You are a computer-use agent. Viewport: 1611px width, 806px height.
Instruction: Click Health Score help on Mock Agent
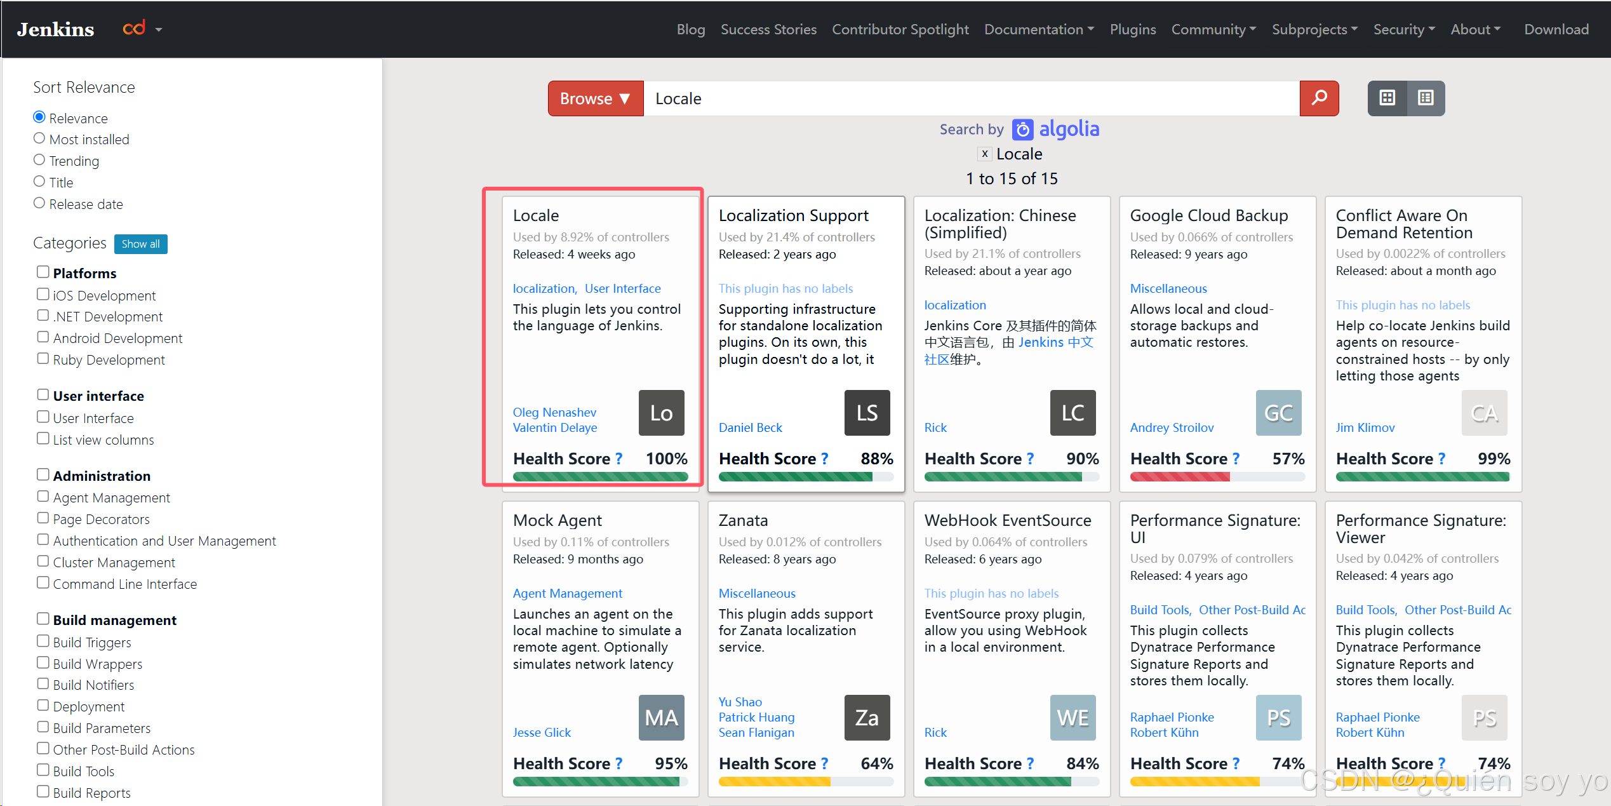[x=619, y=763]
